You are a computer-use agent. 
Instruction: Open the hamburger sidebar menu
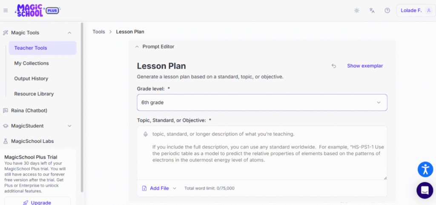[x=6, y=10]
